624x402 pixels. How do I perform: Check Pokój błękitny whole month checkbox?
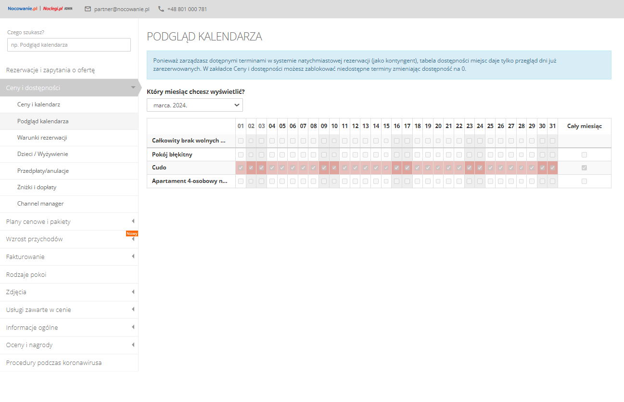pos(584,155)
